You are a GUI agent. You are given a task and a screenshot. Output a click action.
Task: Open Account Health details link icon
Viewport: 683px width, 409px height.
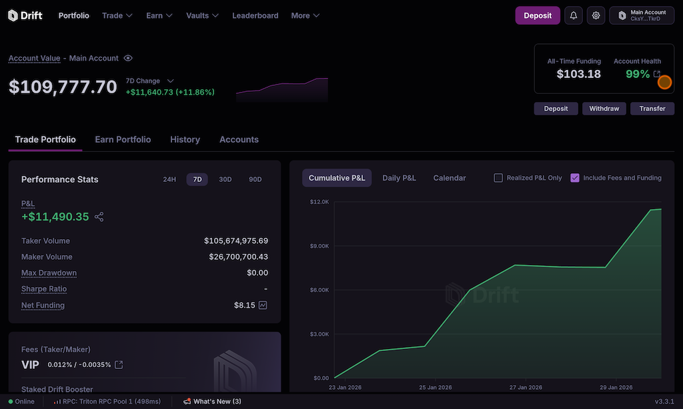click(657, 74)
